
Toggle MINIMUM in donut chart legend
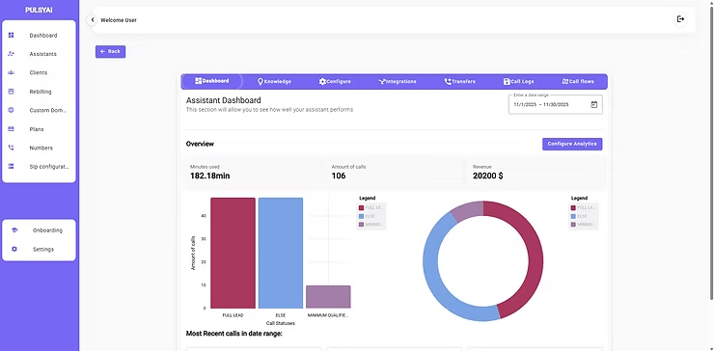tap(584, 225)
